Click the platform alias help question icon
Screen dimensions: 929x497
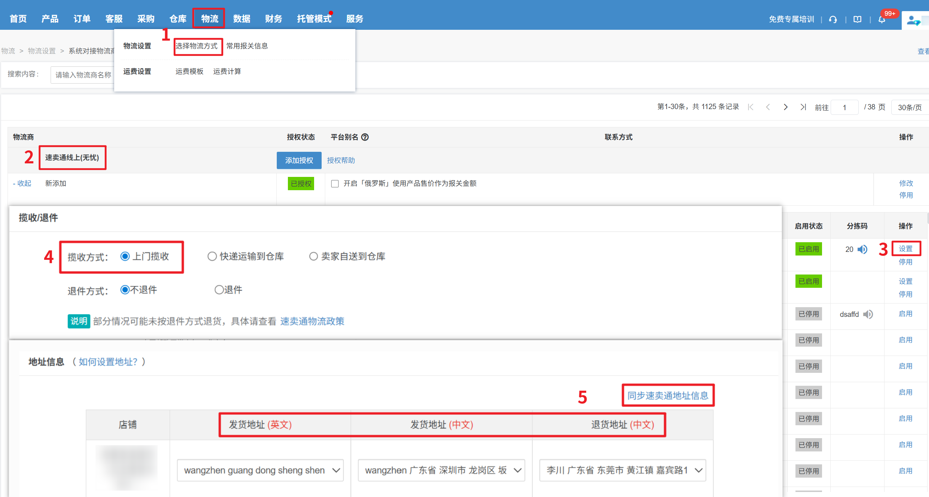click(365, 137)
